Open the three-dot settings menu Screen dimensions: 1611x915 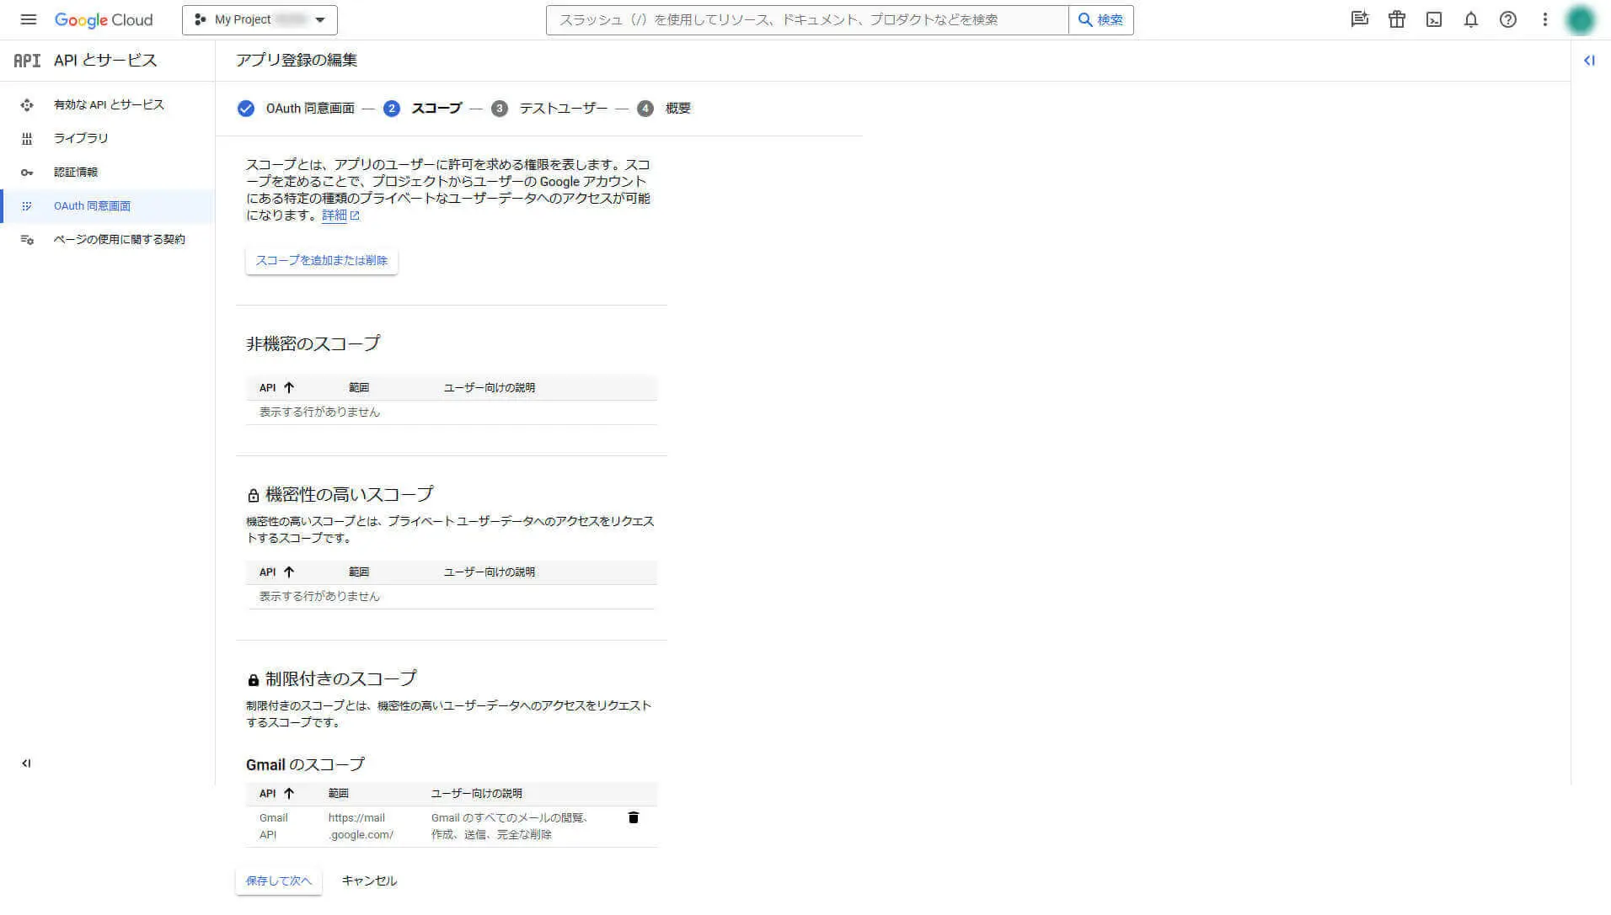point(1545,19)
